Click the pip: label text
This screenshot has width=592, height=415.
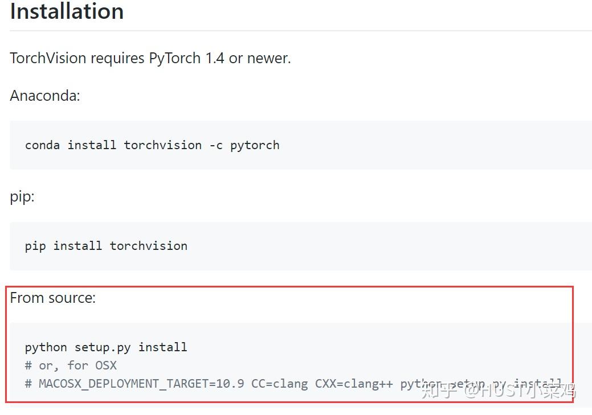tap(22, 196)
